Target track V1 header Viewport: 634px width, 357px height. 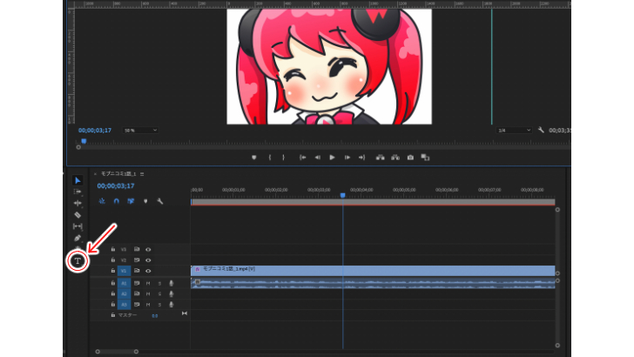pos(124,271)
